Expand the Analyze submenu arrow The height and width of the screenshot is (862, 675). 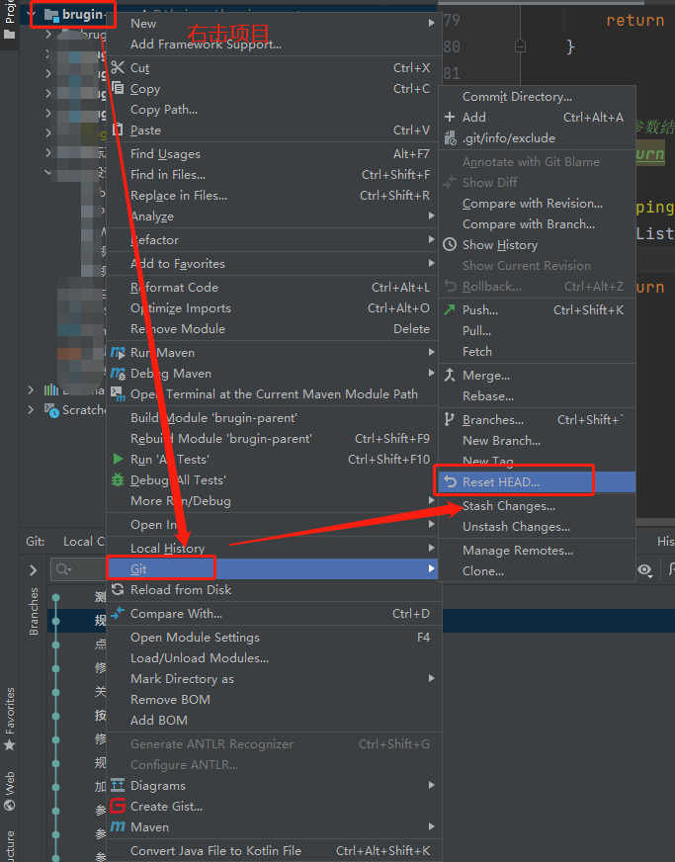click(x=432, y=215)
